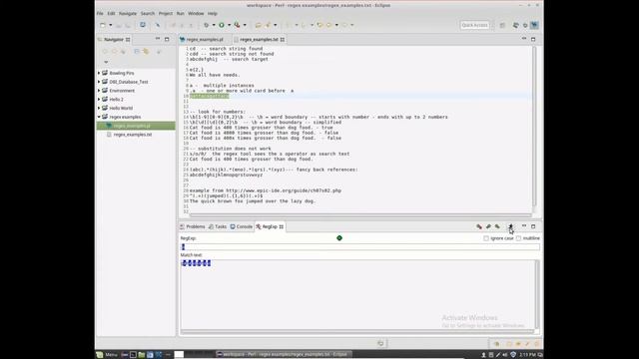Open the Window menu
This screenshot has width=639, height=359.
click(x=196, y=13)
